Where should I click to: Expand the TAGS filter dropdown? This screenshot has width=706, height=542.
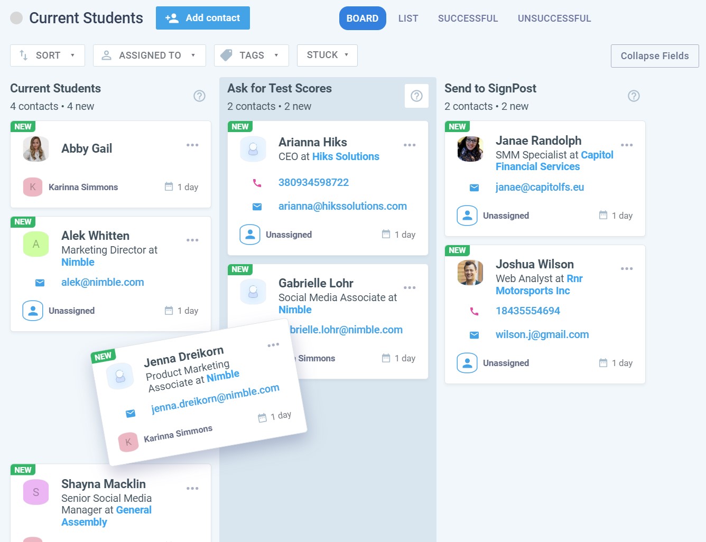point(251,55)
